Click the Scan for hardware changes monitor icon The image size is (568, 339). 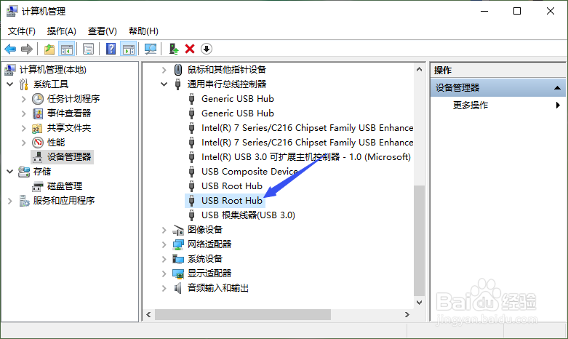pos(151,49)
